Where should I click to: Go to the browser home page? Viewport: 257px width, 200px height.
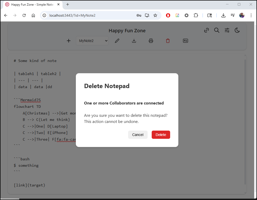[x=33, y=15]
